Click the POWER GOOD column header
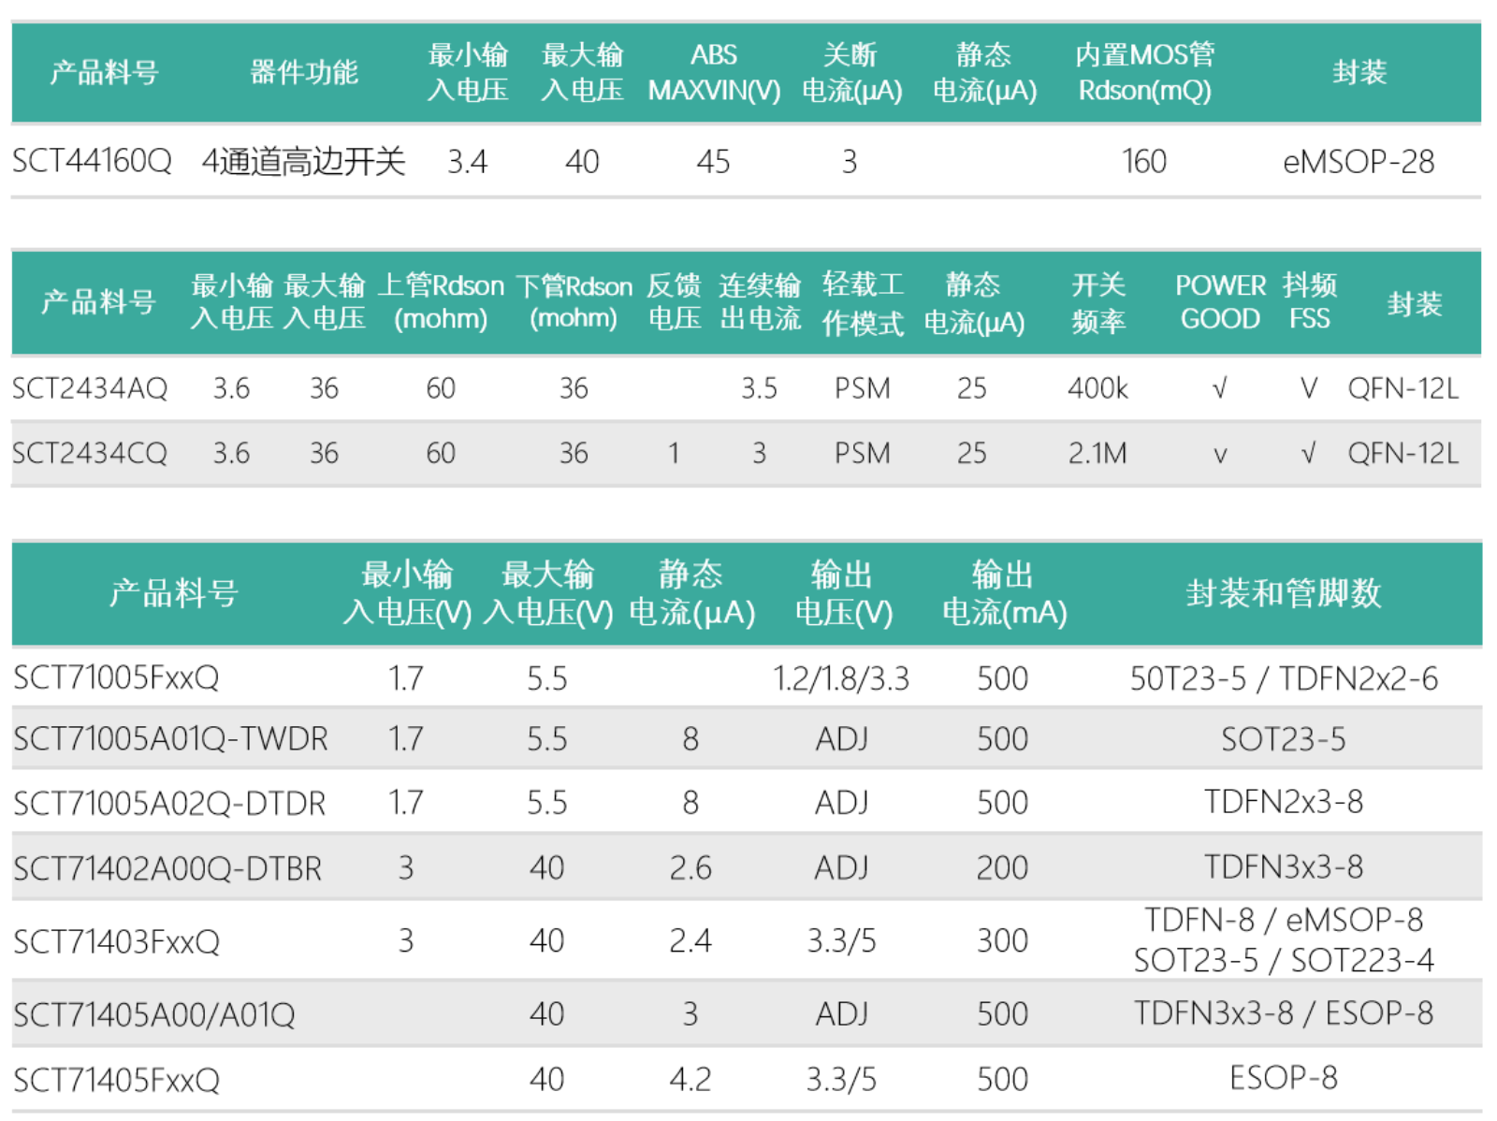1497x1121 pixels. pyautogui.click(x=1220, y=301)
